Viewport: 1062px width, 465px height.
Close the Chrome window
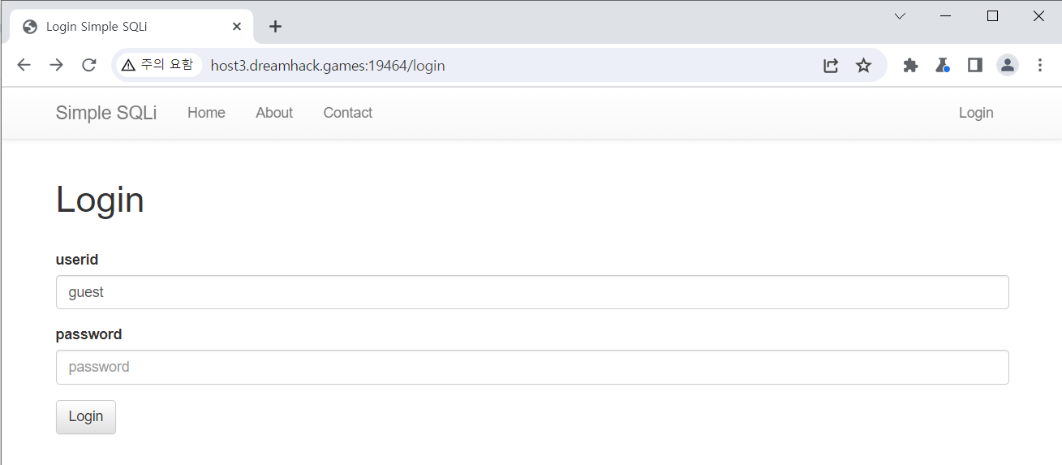[x=1038, y=16]
